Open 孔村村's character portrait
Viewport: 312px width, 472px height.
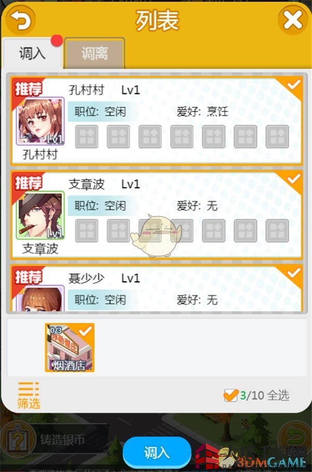click(x=40, y=121)
